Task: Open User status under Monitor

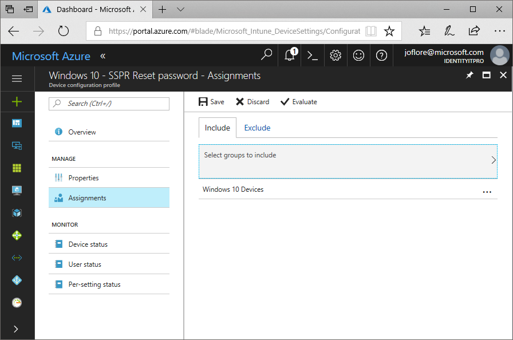Action: pyautogui.click(x=109, y=264)
